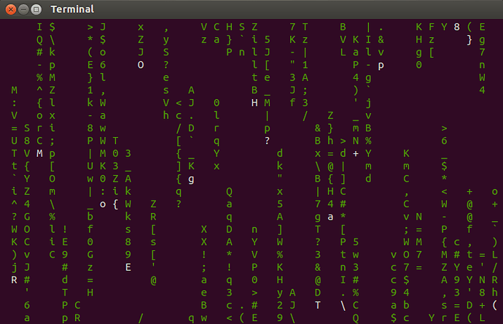Click the white capital E character
The height and width of the screenshot is (324, 503).
(x=128, y=267)
